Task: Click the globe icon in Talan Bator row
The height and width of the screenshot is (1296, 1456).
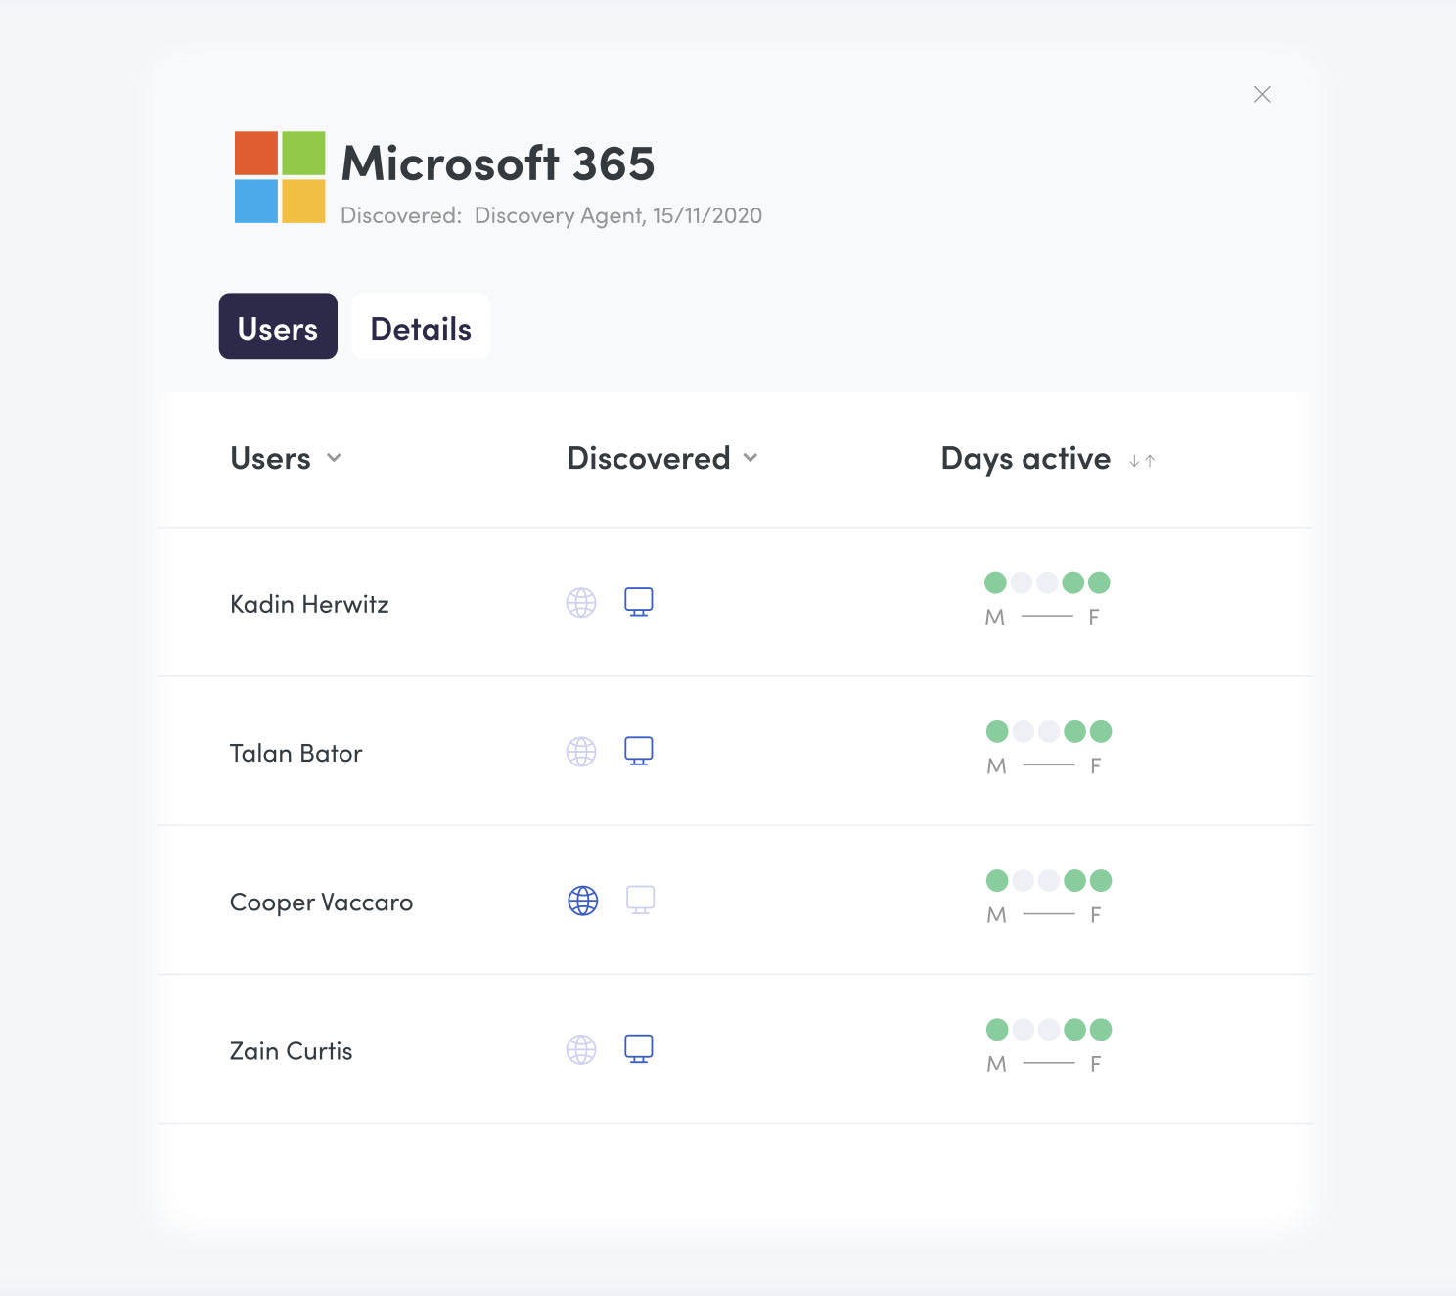Action: [x=581, y=752]
